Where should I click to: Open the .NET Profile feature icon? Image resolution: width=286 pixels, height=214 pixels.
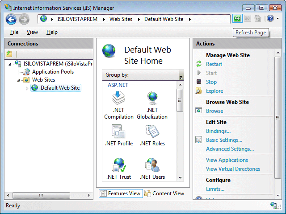pyautogui.click(x=118, y=132)
